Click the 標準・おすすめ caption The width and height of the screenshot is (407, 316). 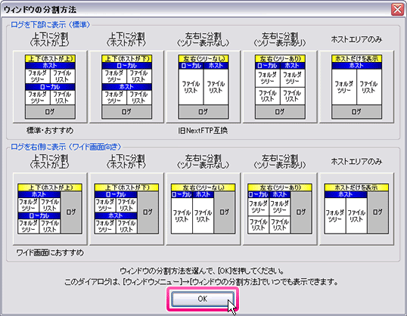pyautogui.click(x=50, y=130)
